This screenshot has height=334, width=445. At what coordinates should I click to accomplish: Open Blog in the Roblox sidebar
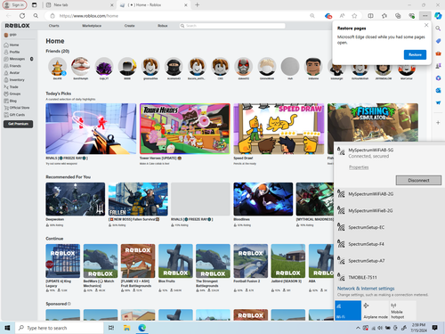[x=11, y=101]
